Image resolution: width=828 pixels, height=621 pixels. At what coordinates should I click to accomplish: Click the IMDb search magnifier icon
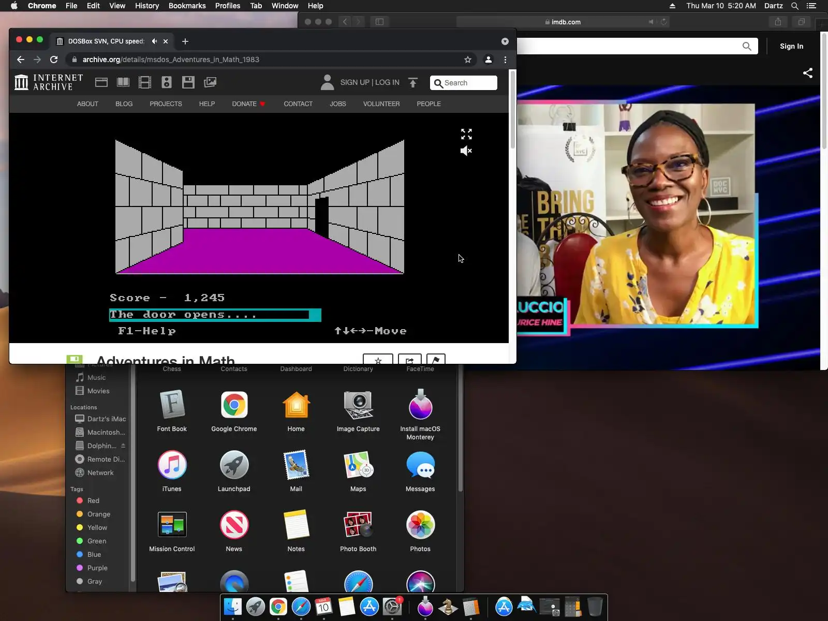coord(747,46)
